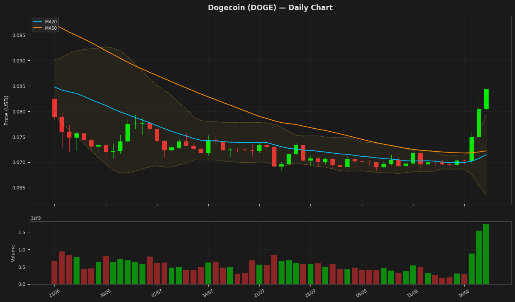Click the Price (USD) axis label
This screenshot has width=515, height=302.
(x=6, y=110)
